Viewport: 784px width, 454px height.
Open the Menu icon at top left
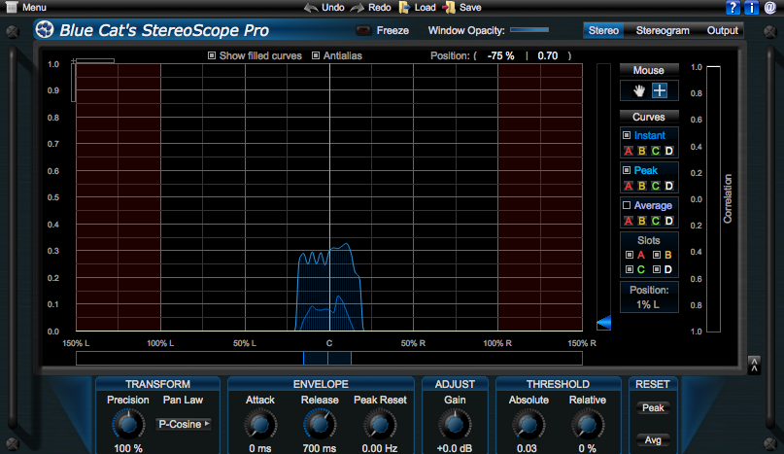click(12, 8)
